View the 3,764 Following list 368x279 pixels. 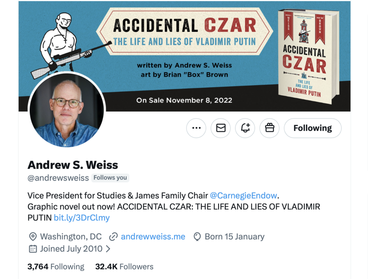coord(56,267)
